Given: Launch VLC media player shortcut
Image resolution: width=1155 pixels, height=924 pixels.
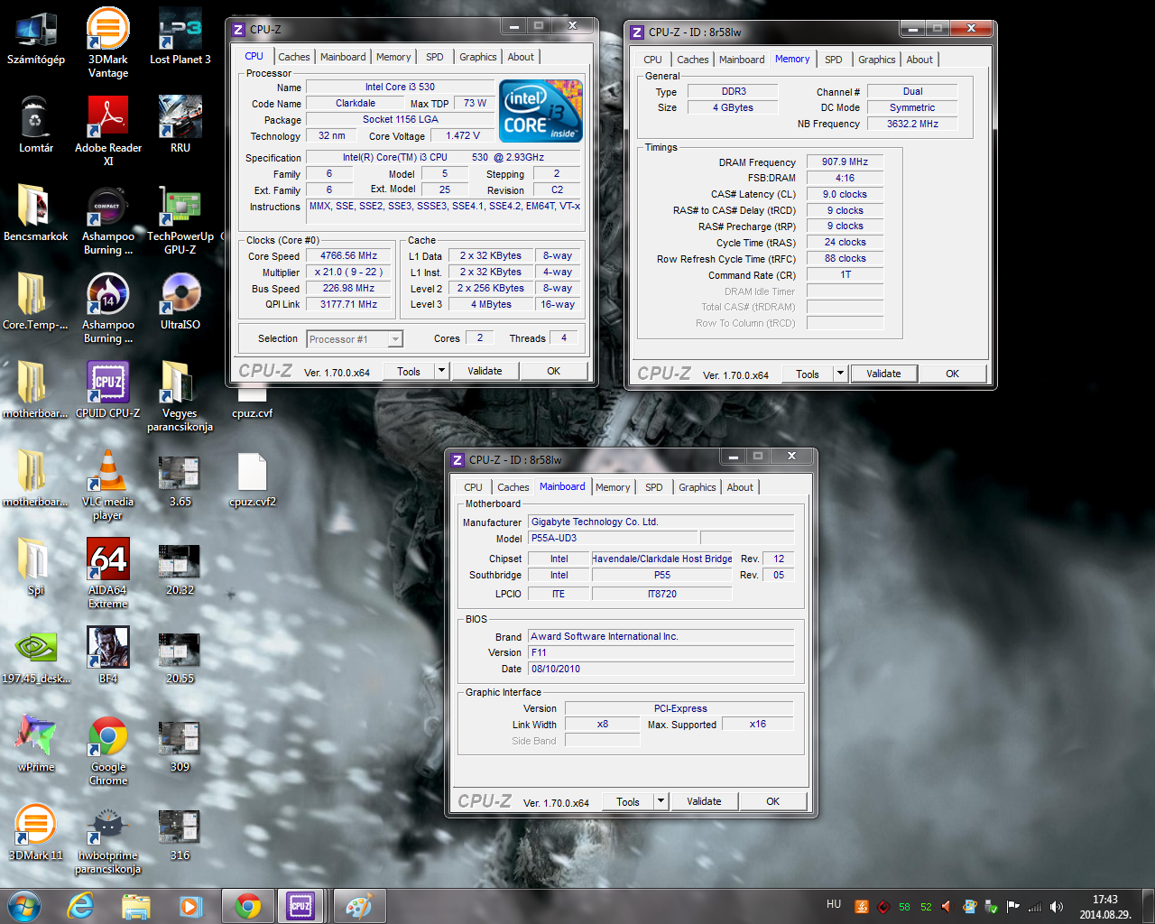Looking at the screenshot, I should (108, 485).
